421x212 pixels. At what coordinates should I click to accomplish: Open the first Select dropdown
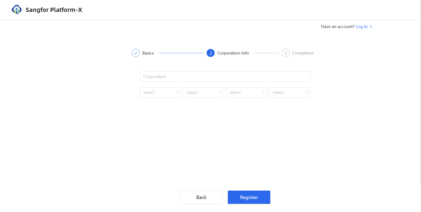point(160,93)
